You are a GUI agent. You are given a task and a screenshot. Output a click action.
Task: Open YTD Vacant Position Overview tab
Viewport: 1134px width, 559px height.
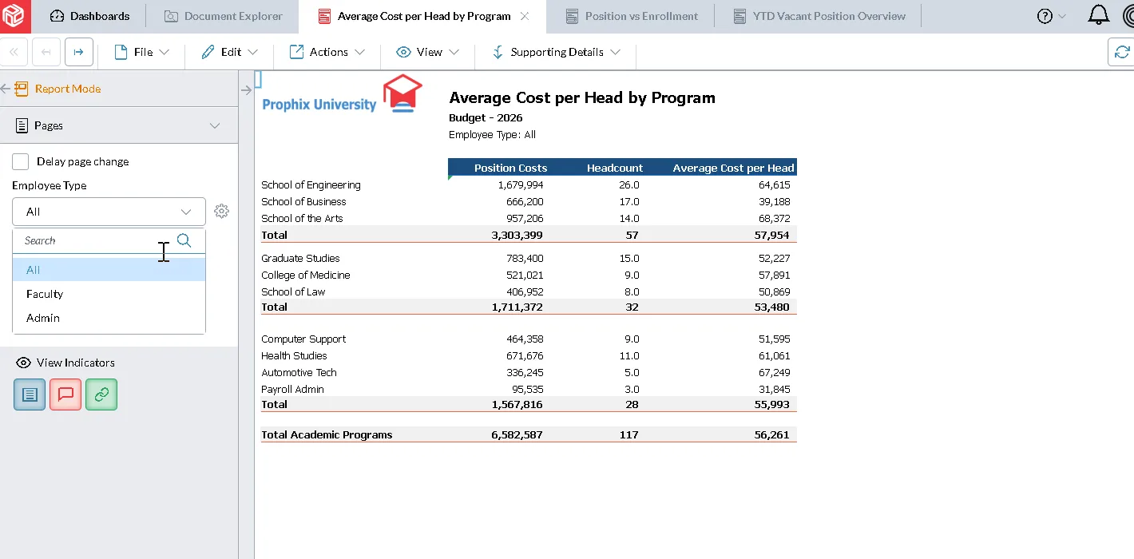[x=818, y=16]
